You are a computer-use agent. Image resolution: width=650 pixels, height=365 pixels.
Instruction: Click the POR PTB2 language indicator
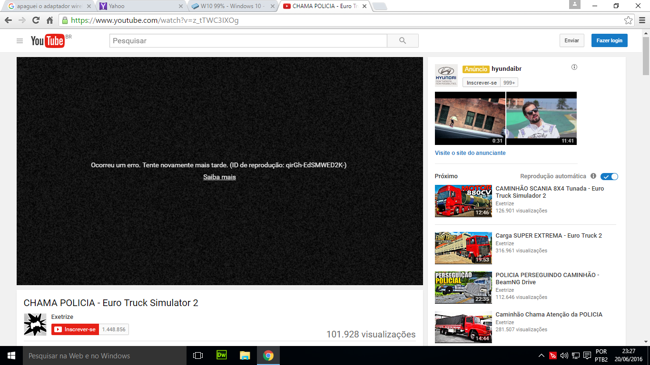[x=601, y=355]
